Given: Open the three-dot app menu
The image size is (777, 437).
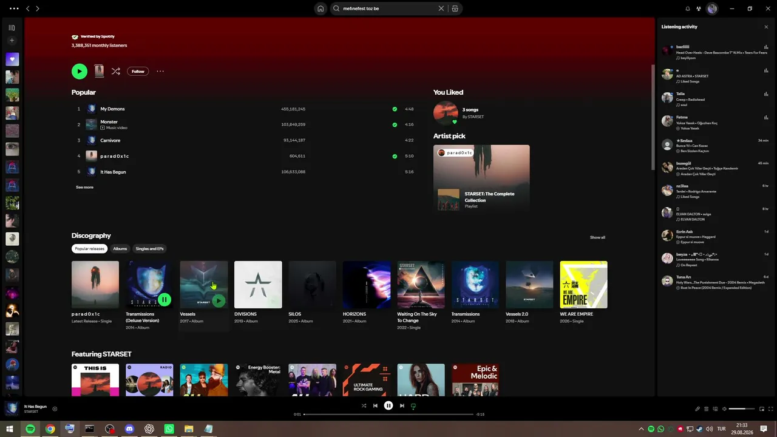Looking at the screenshot, I should (14, 8).
